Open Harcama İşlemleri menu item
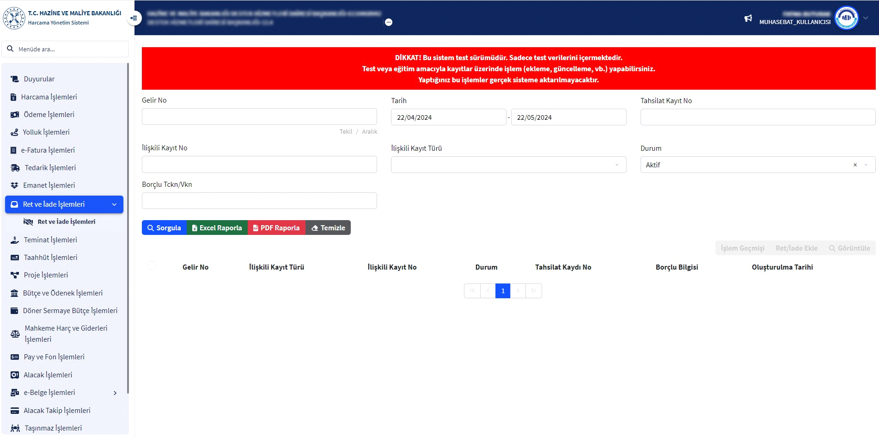 pos(49,97)
